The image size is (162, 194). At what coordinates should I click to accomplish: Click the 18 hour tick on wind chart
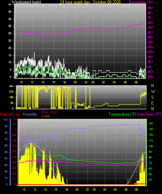pyautogui.click(x=64, y=82)
